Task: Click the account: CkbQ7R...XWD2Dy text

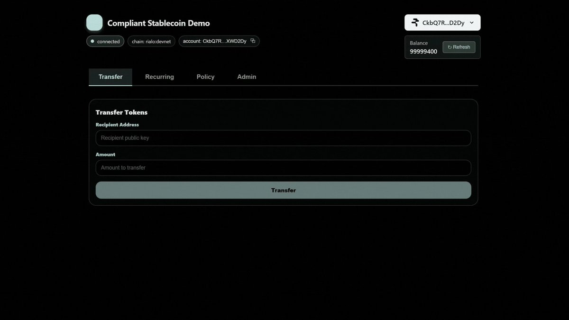Action: tap(215, 41)
